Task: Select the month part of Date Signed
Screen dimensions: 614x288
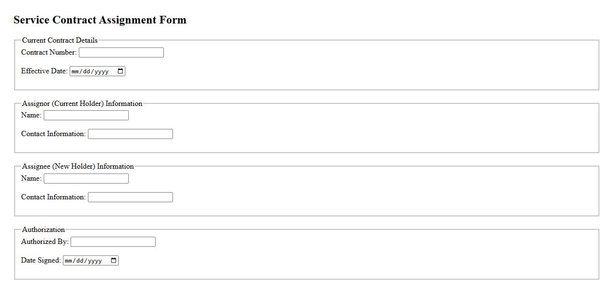Action: [x=69, y=261]
